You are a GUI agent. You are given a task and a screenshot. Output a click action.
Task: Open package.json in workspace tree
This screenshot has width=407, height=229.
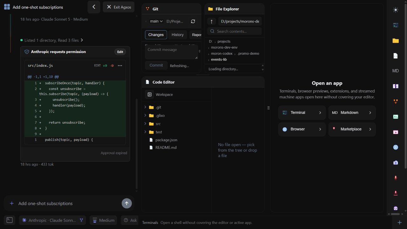click(x=166, y=140)
